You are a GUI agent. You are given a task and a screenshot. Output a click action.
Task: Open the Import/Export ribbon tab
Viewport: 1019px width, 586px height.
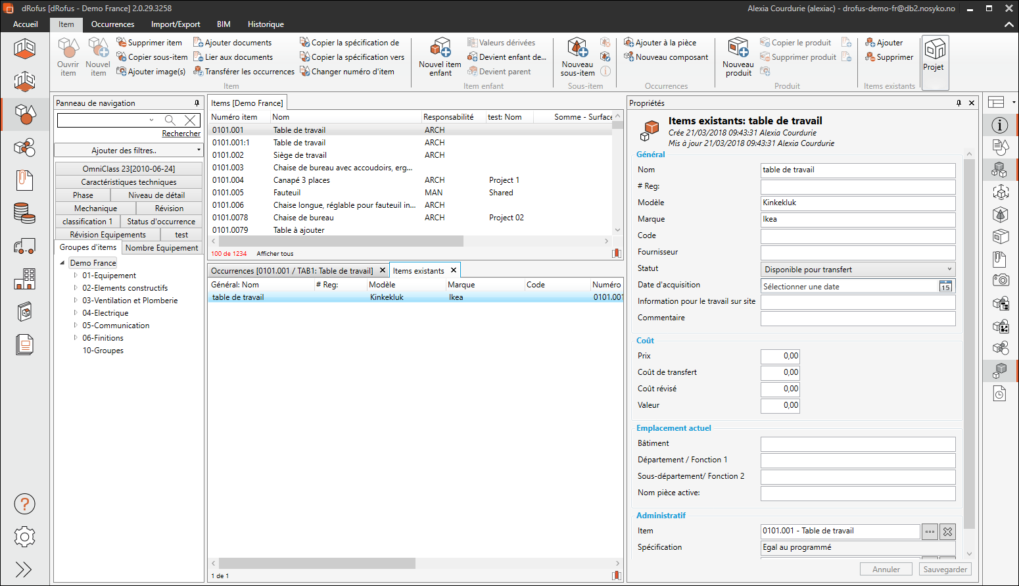pyautogui.click(x=176, y=24)
